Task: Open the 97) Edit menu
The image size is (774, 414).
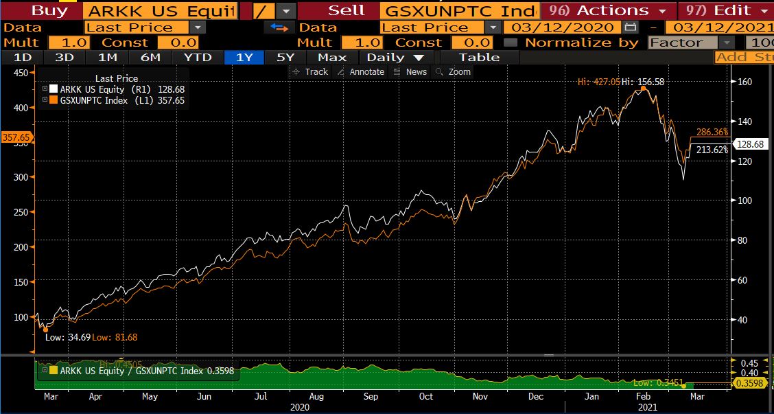Action: coord(727,10)
